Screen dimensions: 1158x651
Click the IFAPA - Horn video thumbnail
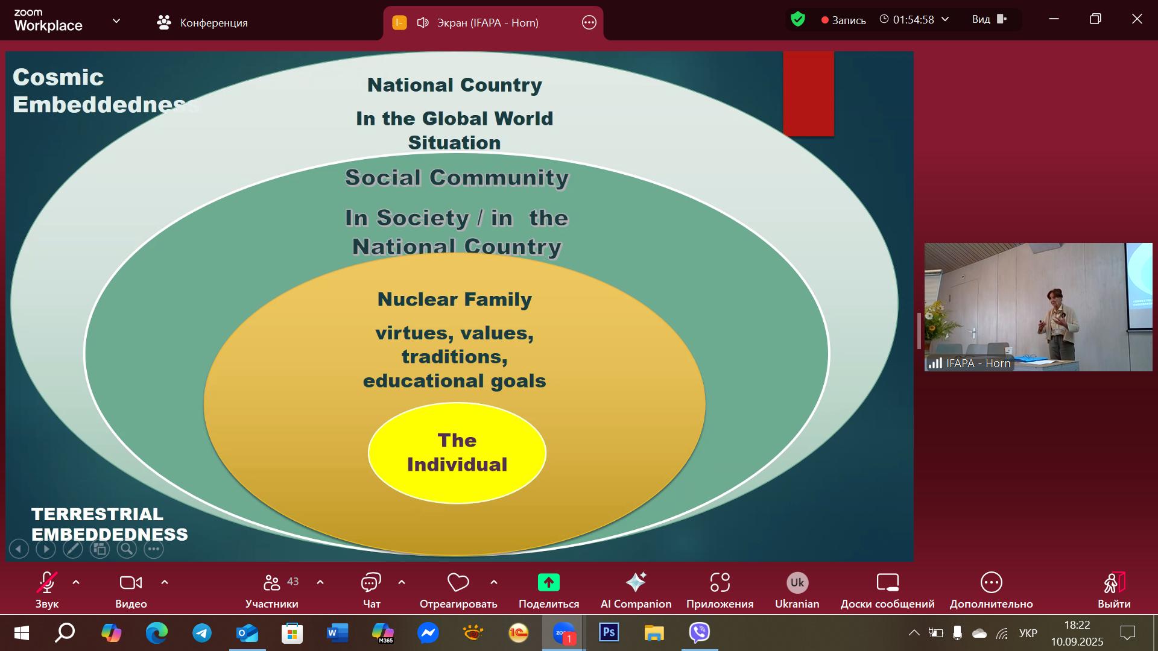[x=1037, y=307]
